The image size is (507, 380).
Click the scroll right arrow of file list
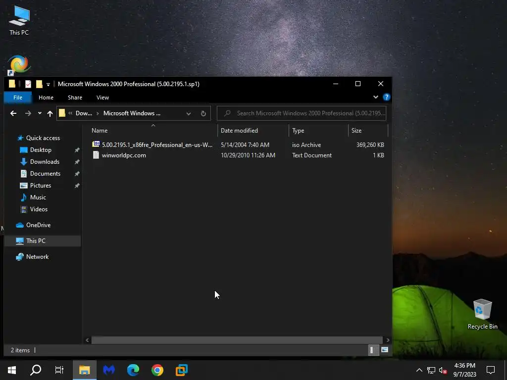[x=388, y=340]
